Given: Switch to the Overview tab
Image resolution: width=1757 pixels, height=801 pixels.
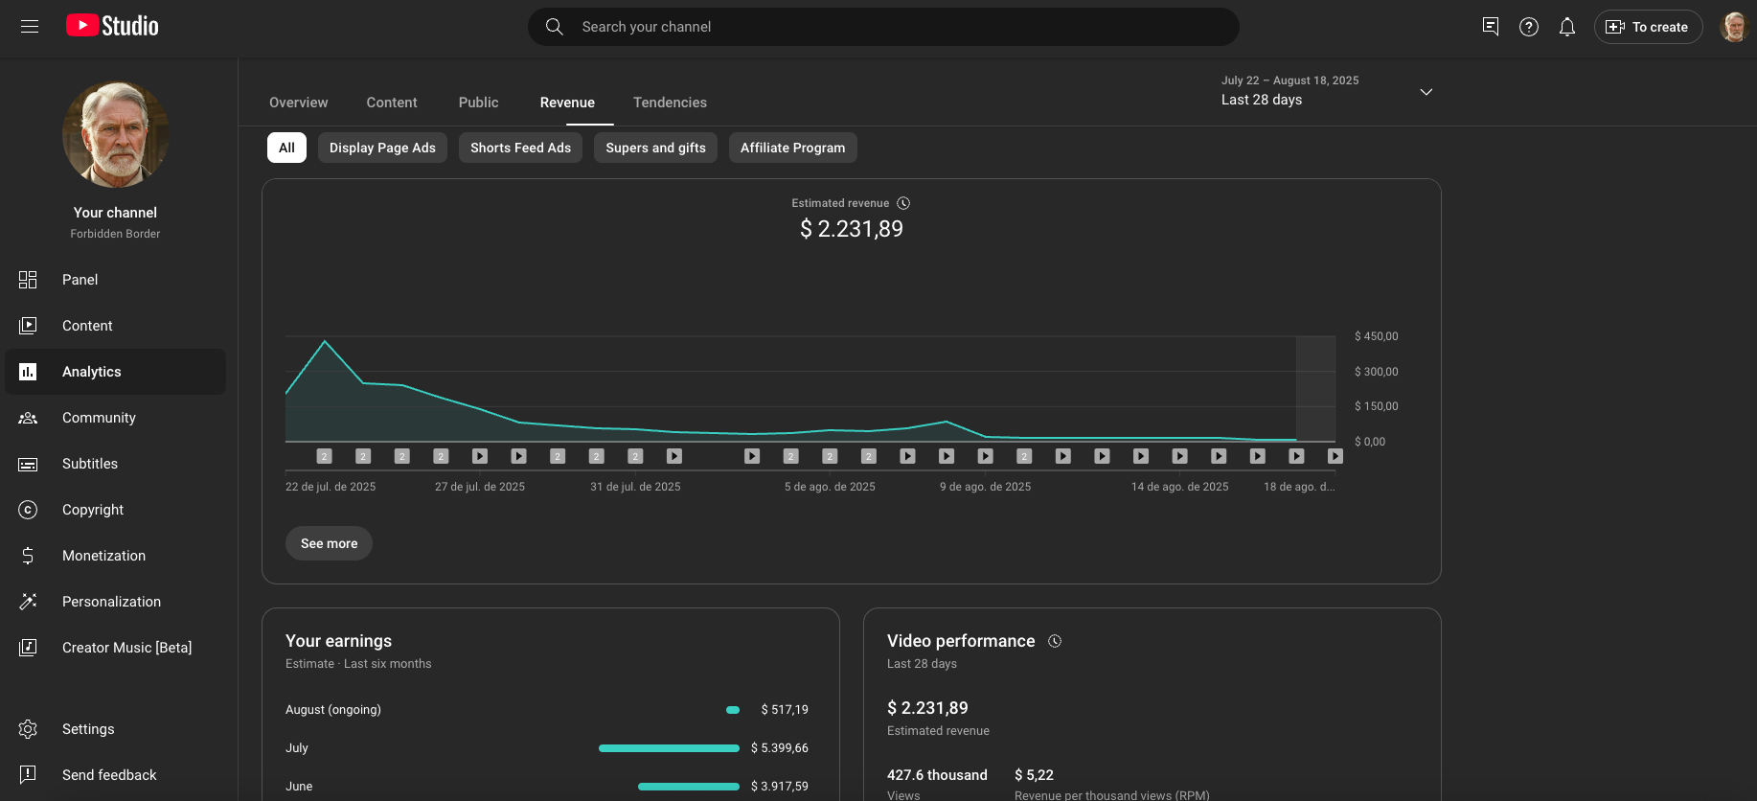Looking at the screenshot, I should pyautogui.click(x=298, y=103).
